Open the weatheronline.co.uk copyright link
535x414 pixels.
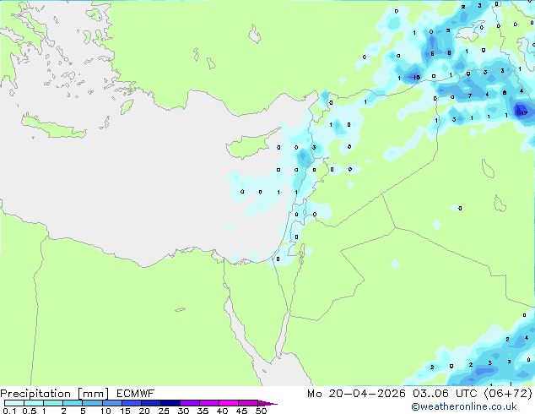[464, 406]
